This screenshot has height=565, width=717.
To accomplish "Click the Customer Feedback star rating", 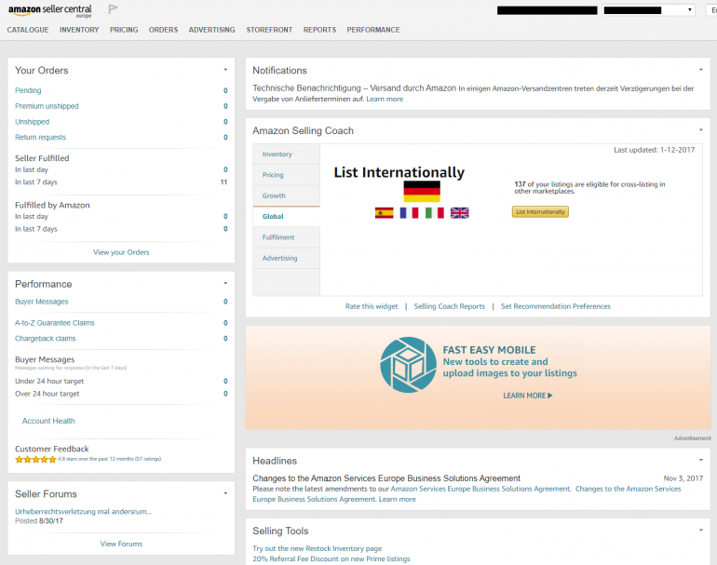I will pyautogui.click(x=35, y=460).
